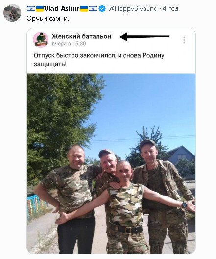Viewport: 216px width, 259px height.
Task: Click the separator dot before the "4 год" timestamp
Action: (160, 9)
